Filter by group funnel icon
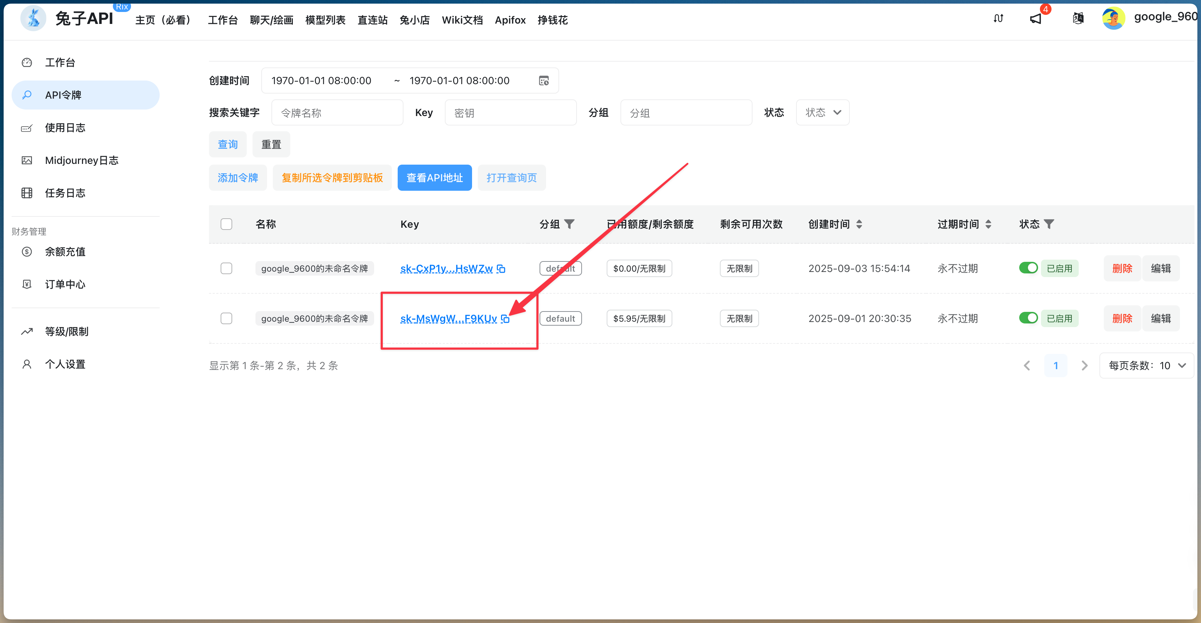Screen dimensions: 1201x623 point(569,224)
